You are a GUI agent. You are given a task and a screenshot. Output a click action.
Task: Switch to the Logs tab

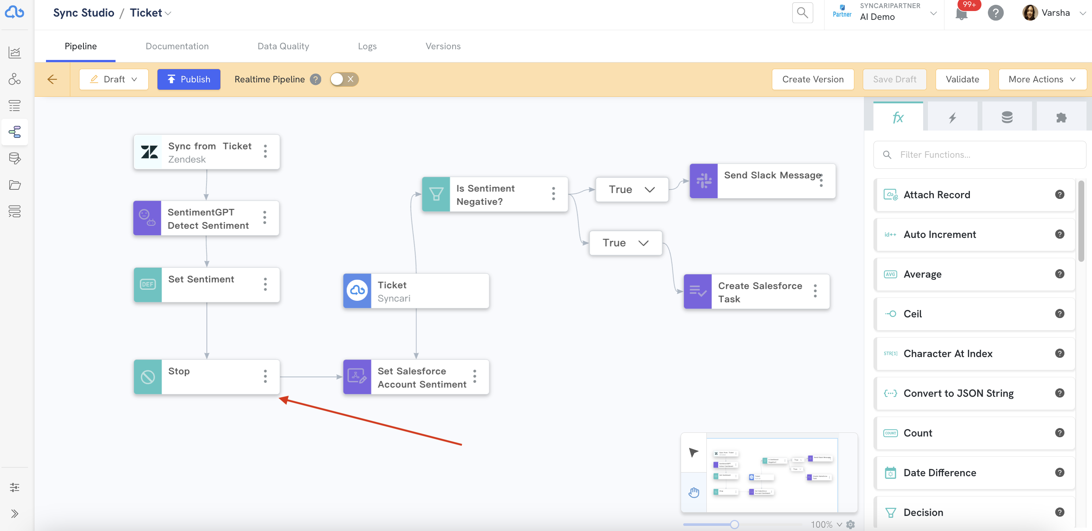tap(367, 46)
